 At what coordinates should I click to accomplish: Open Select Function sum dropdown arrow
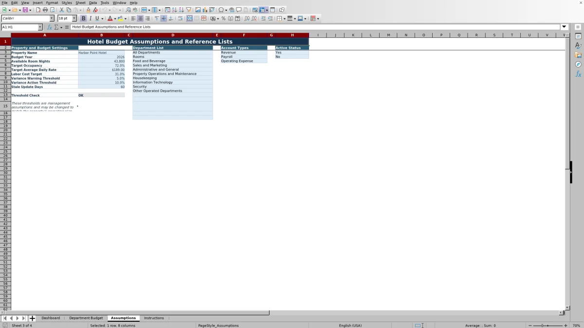[61, 27]
